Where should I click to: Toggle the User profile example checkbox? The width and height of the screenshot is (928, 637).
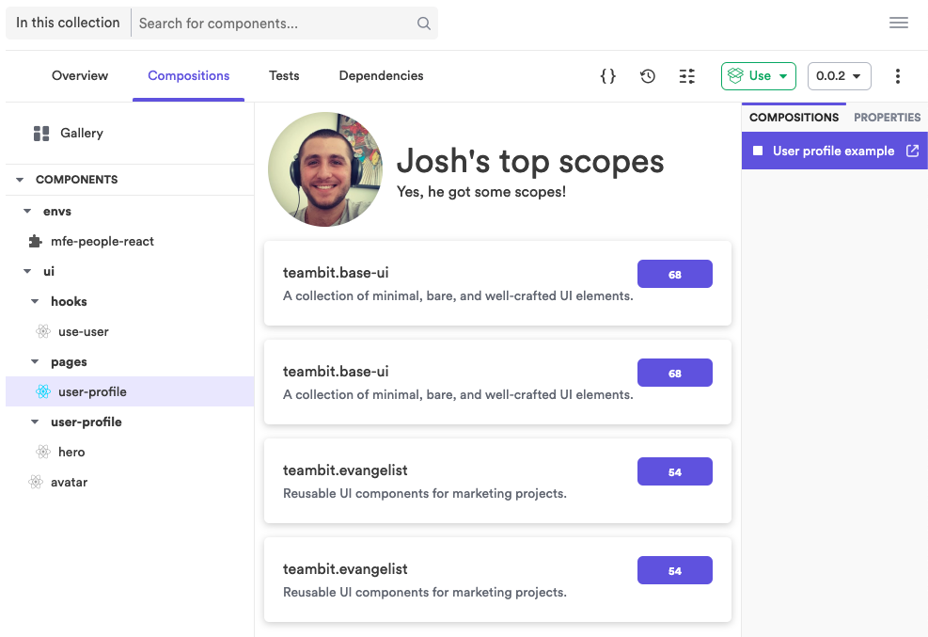pyautogui.click(x=758, y=151)
